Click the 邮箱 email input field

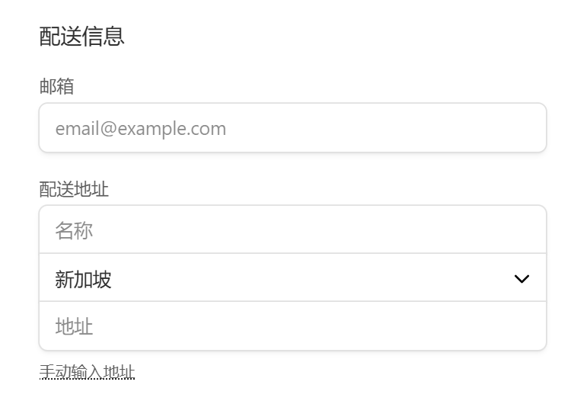coord(292,128)
